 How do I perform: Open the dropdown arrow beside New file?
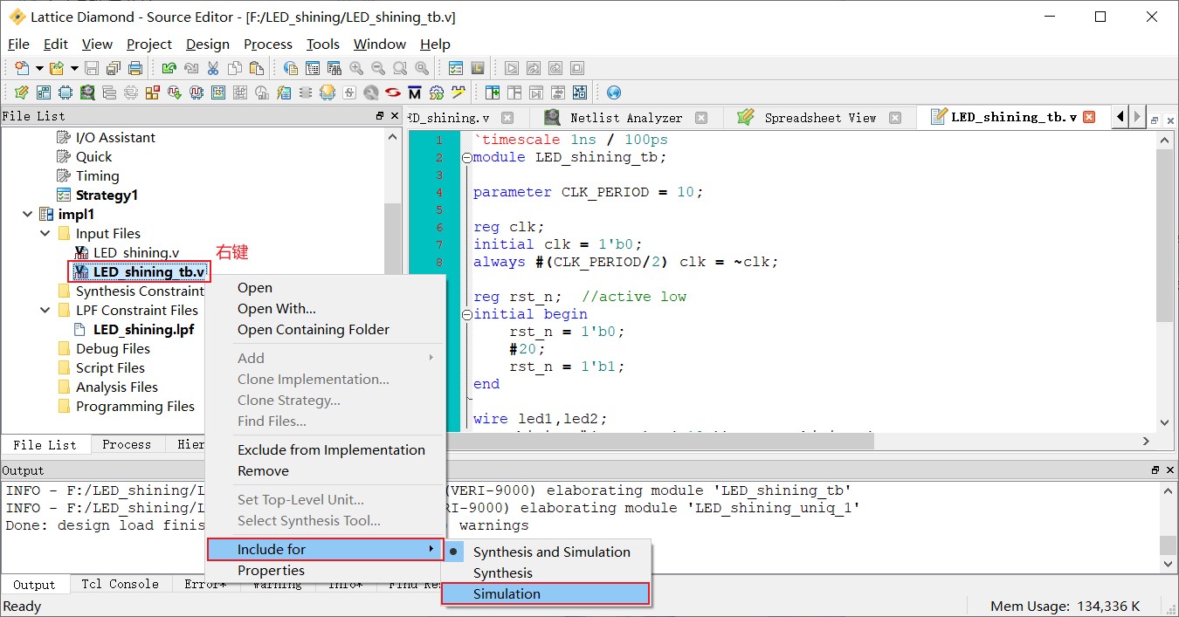[38, 68]
